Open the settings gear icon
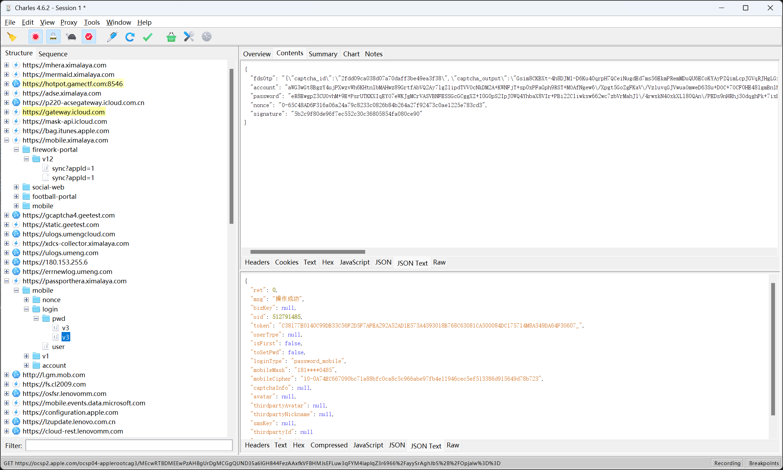Viewport: 783px width, 470px height. click(x=207, y=37)
